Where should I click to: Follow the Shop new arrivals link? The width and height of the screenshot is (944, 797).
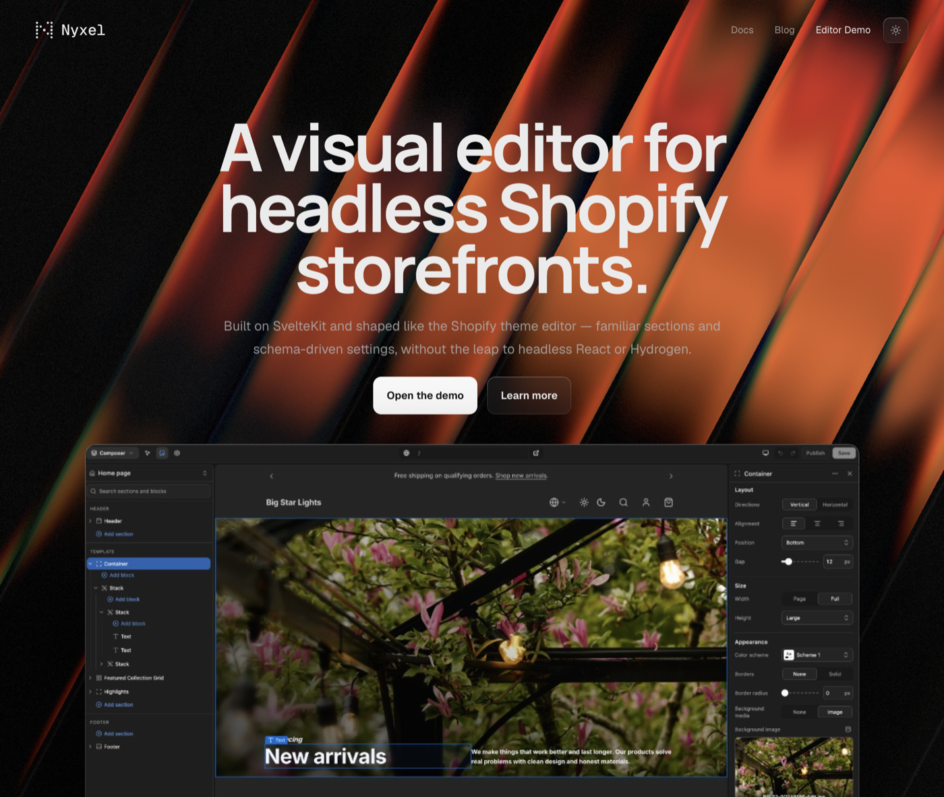point(521,476)
